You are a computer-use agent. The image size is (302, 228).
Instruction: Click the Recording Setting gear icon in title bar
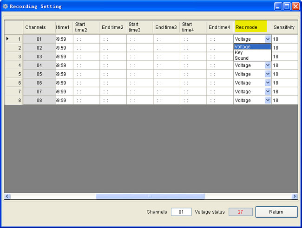click(6, 6)
